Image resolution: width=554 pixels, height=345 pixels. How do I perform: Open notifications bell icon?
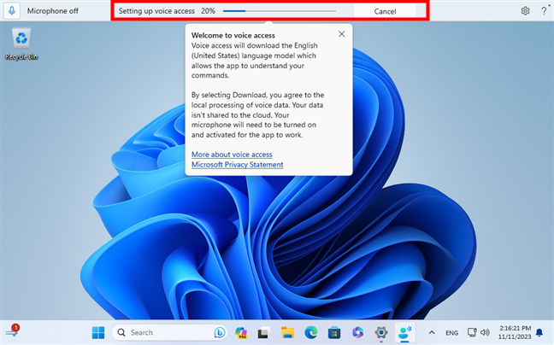tap(539, 332)
